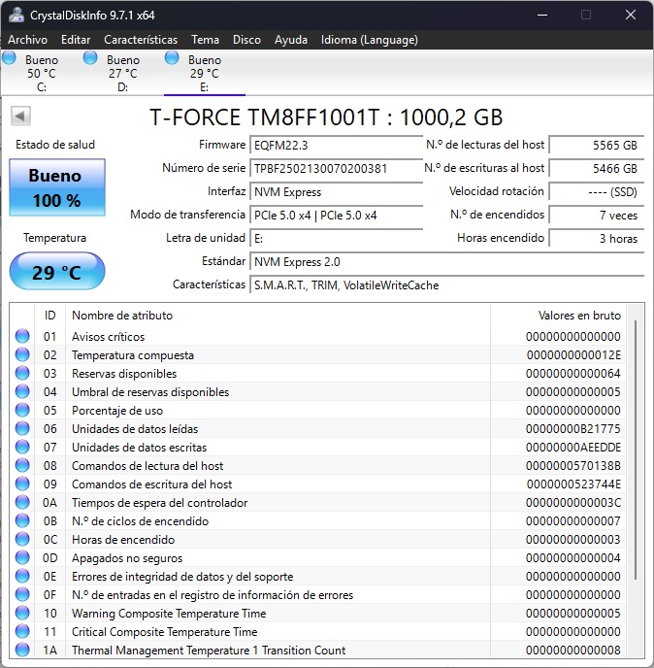Viewport: 654px width, 668px height.
Task: Click the orb beside Porcentaje de uso
Action: 22,411
